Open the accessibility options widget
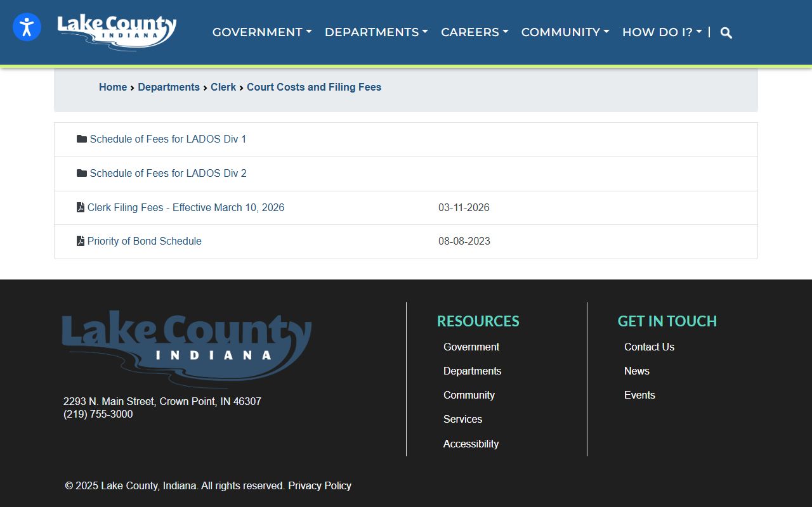Image resolution: width=812 pixels, height=507 pixels. point(27,27)
